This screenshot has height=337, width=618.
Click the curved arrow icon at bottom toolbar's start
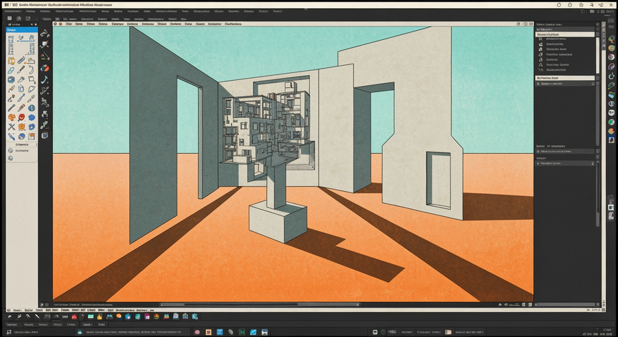tap(10, 316)
